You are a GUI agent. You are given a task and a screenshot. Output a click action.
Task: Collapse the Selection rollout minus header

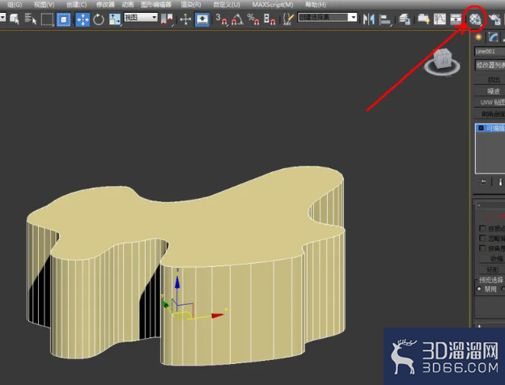tap(479, 205)
